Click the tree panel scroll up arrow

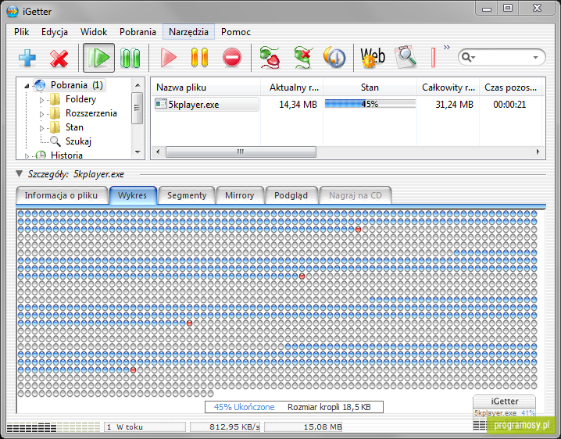click(138, 85)
